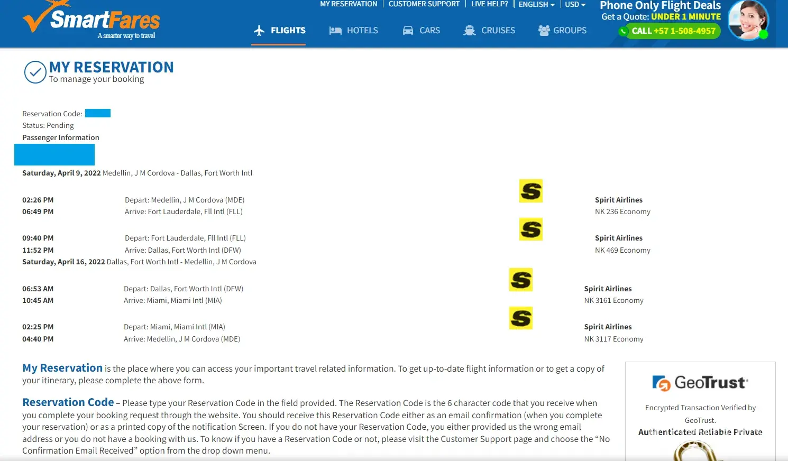The height and width of the screenshot is (461, 788).
Task: Click the green phone icon
Action: coord(624,31)
